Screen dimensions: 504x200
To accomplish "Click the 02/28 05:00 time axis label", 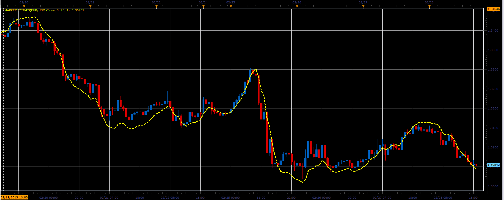I will [443, 198].
